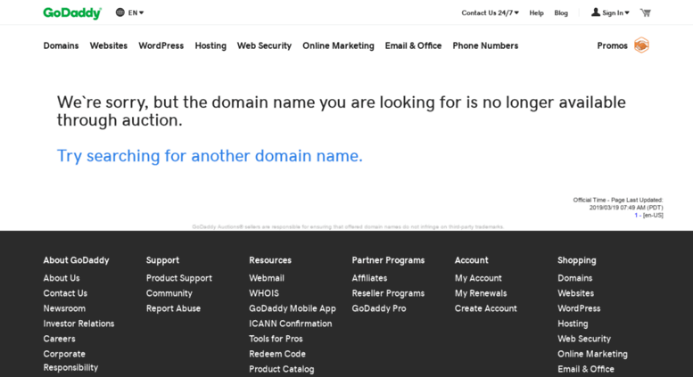Open WHOIS footer link
This screenshot has height=377, width=693.
point(264,293)
